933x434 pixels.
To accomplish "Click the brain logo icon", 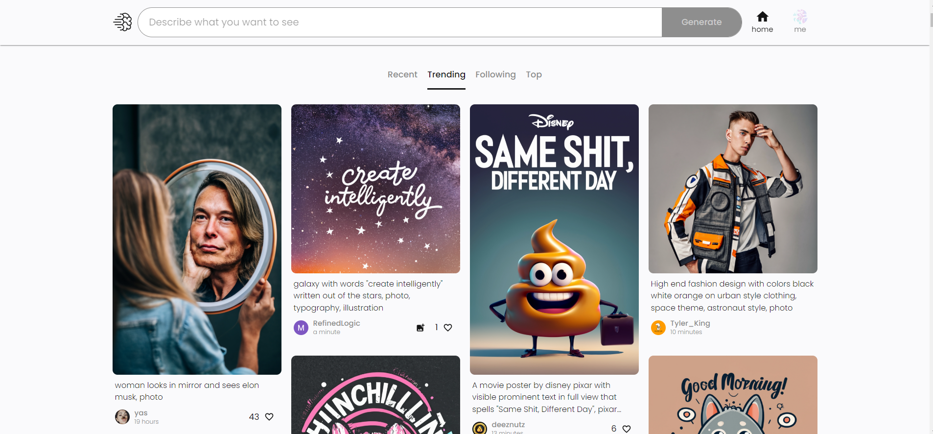I will click(123, 22).
